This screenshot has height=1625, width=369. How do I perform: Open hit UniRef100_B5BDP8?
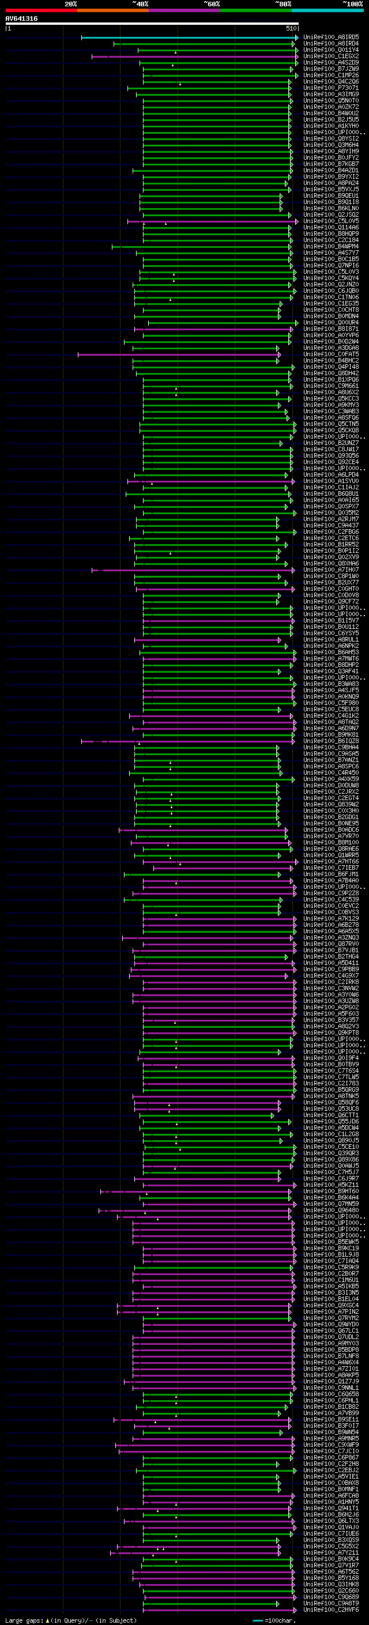331,1349
